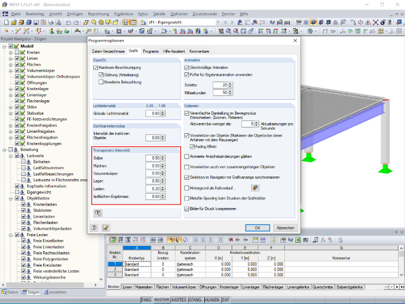Screen dimensions: 405x304
Task: Disable Hardware-Beschleunigung checkbox
Action: click(95, 68)
